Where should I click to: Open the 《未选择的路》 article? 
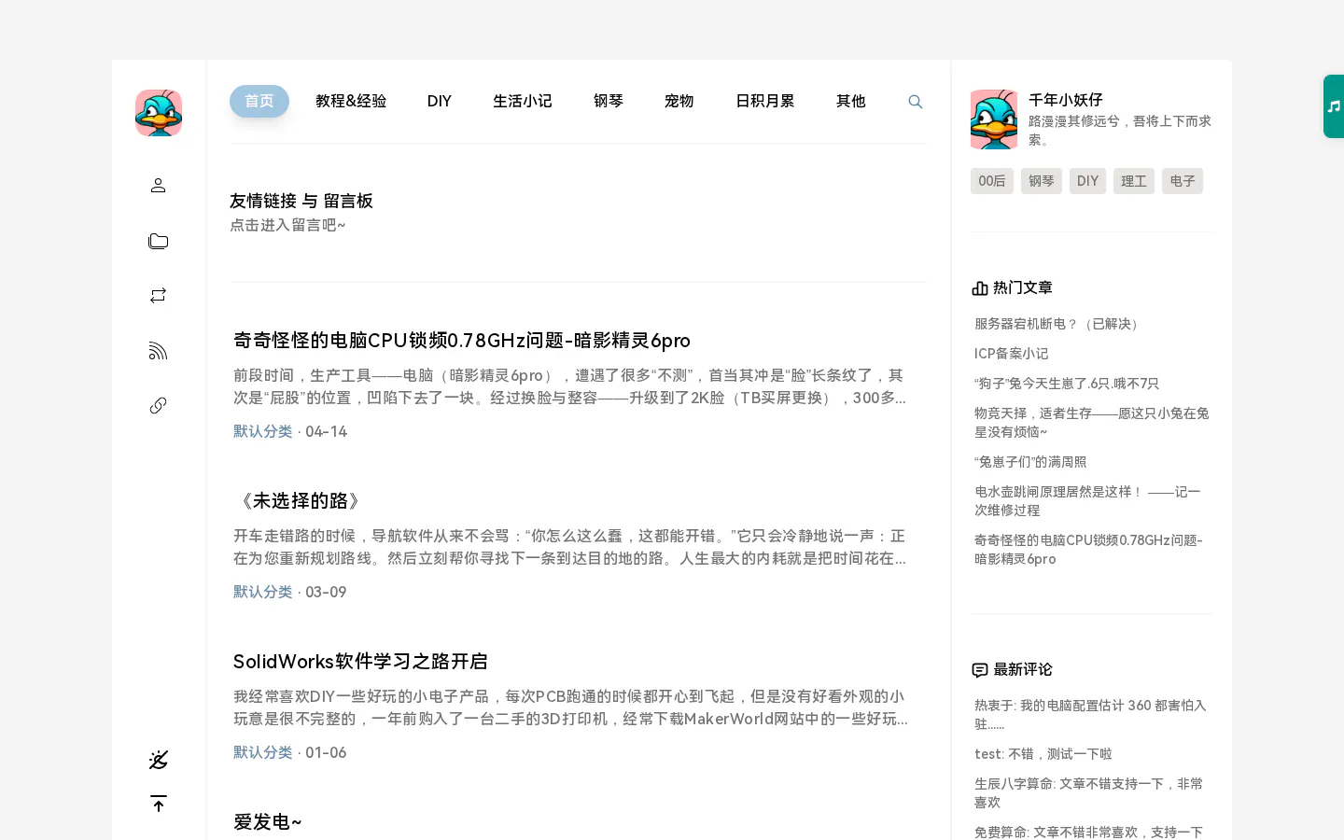click(x=299, y=501)
